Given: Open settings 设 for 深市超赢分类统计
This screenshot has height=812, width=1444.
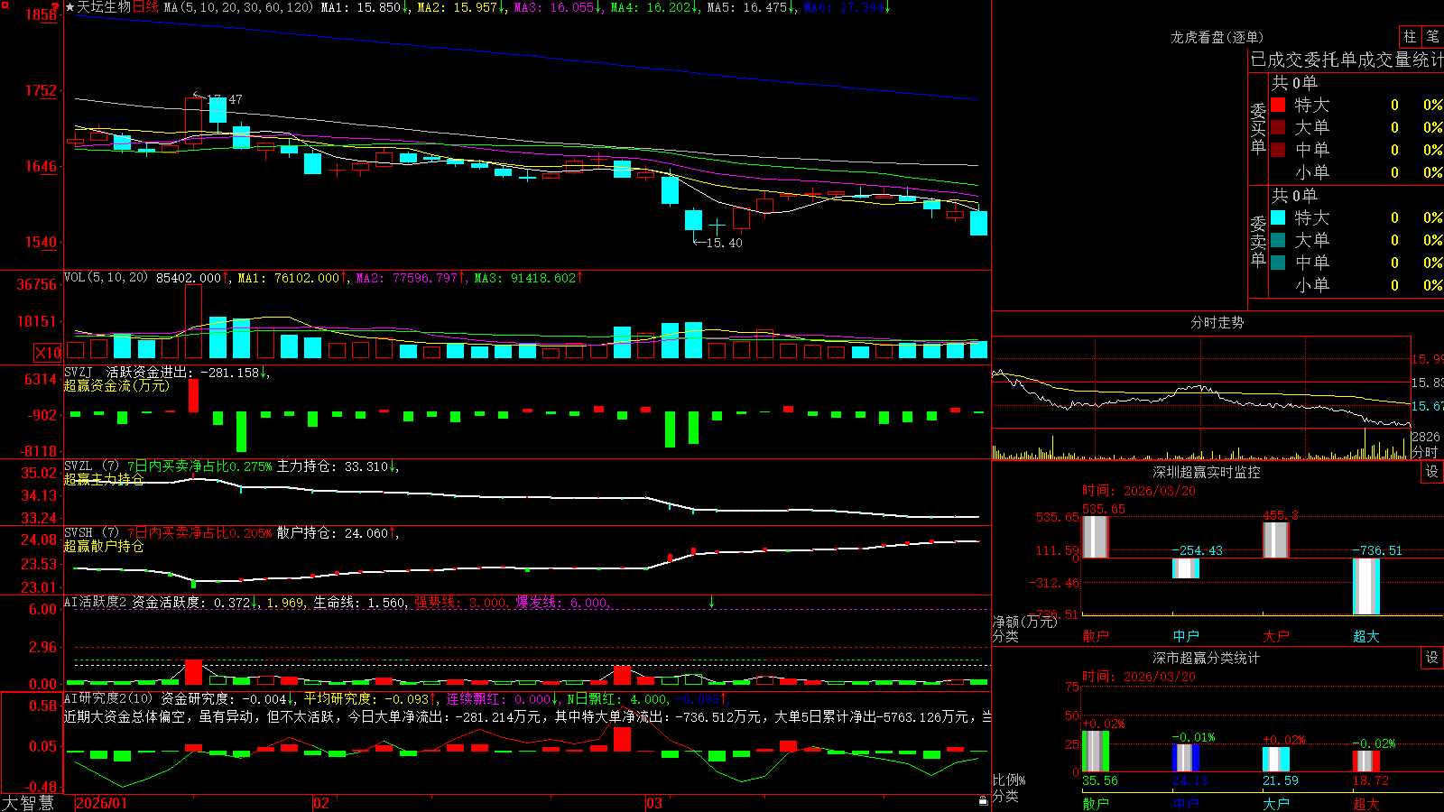Looking at the screenshot, I should pos(1432,658).
